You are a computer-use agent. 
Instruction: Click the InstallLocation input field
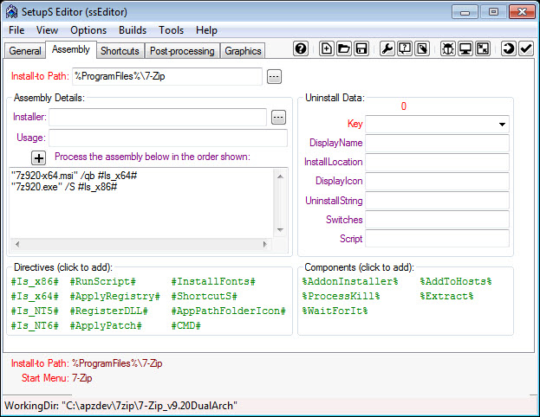(x=437, y=163)
